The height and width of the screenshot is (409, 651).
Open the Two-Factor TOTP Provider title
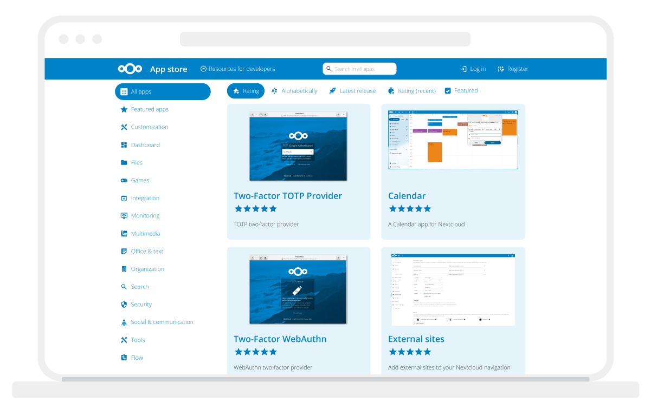point(288,196)
